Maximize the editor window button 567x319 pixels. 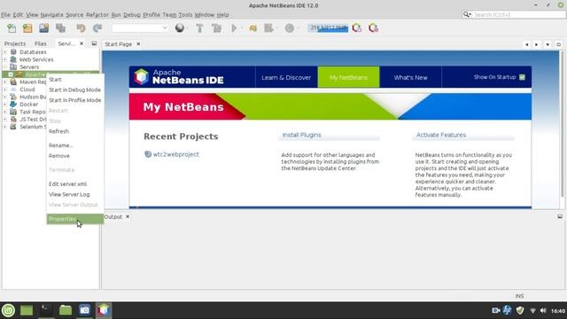tap(559, 44)
